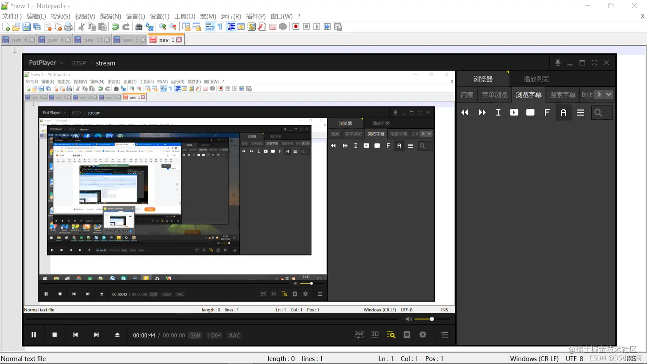
Task: Open the 文件(F) menu
Action: (x=12, y=16)
